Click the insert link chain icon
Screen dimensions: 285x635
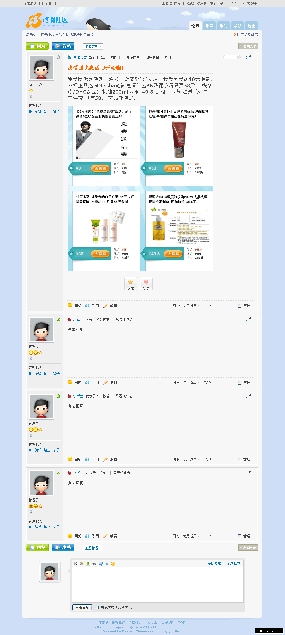pos(94,564)
